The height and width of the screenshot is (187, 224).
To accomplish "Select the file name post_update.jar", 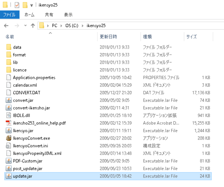I will coord(28,169).
